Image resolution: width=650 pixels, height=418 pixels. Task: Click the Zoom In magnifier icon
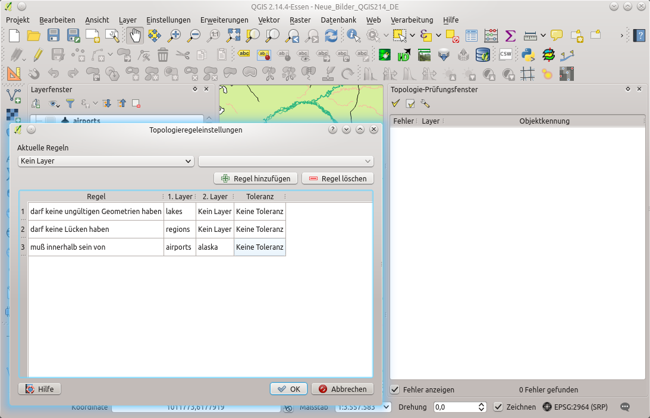point(174,36)
